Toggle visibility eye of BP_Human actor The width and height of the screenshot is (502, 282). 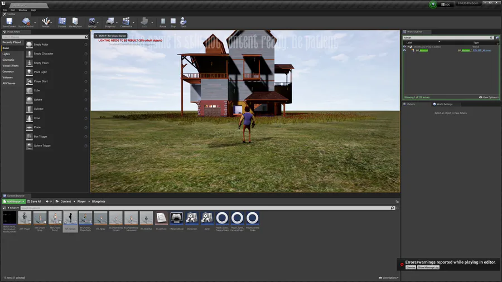click(405, 50)
